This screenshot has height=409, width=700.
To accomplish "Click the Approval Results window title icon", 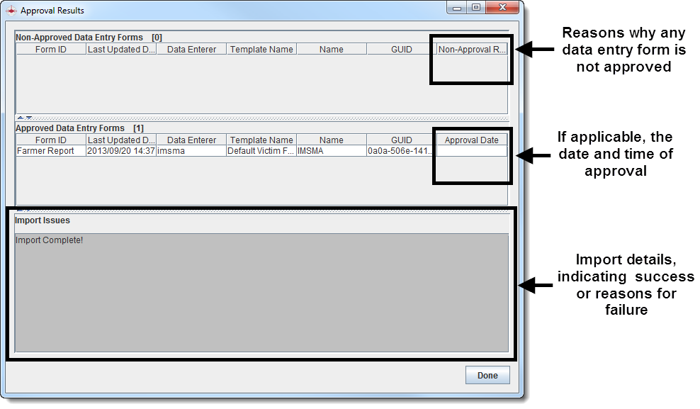I will point(11,11).
